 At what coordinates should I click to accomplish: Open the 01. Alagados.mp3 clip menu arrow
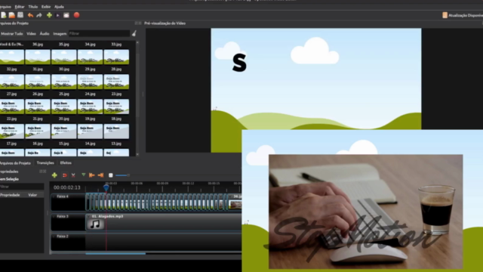[x=89, y=216]
